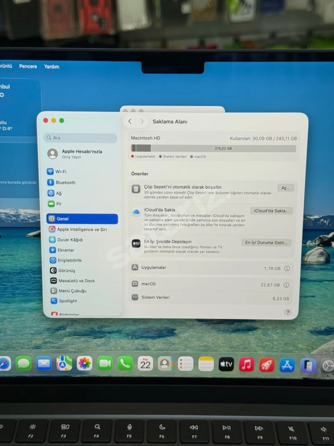This screenshot has height=446, width=334.
Task: Open Maps from the Dock
Action: 64,363
